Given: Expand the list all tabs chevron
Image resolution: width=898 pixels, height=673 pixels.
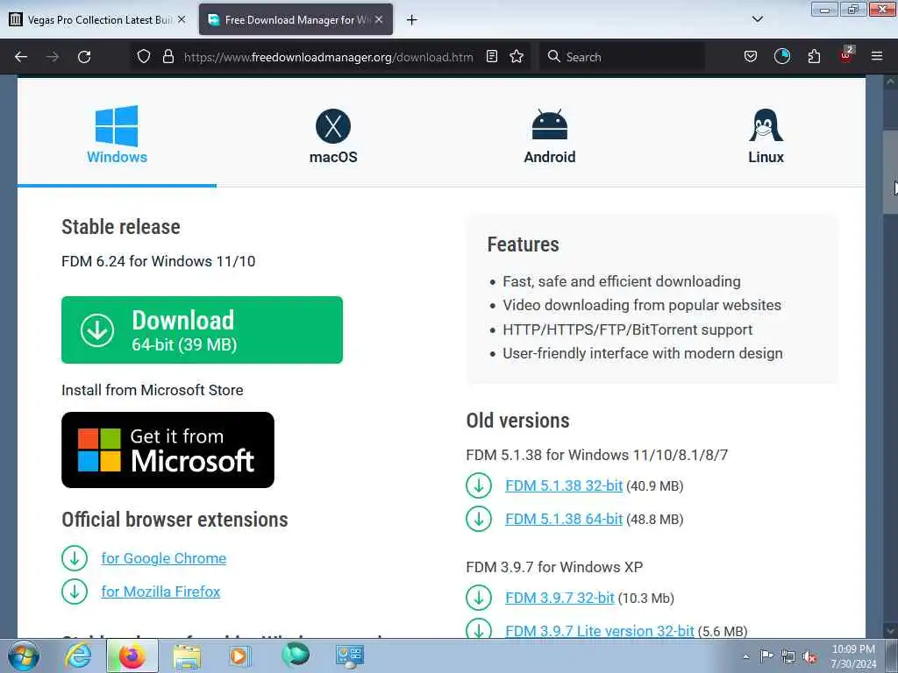Looking at the screenshot, I should 757,19.
